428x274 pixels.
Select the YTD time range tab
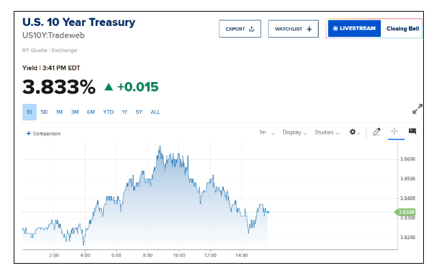click(x=108, y=112)
